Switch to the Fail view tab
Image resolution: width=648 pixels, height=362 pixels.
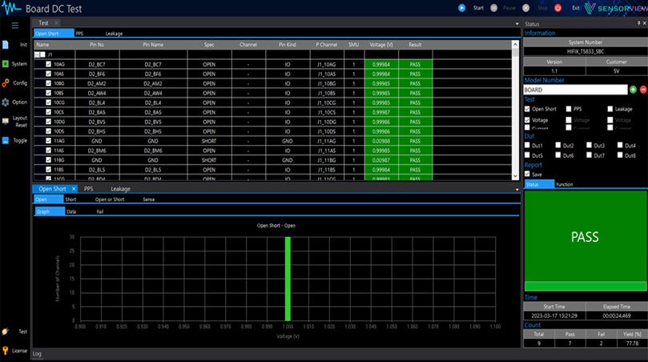click(x=100, y=211)
